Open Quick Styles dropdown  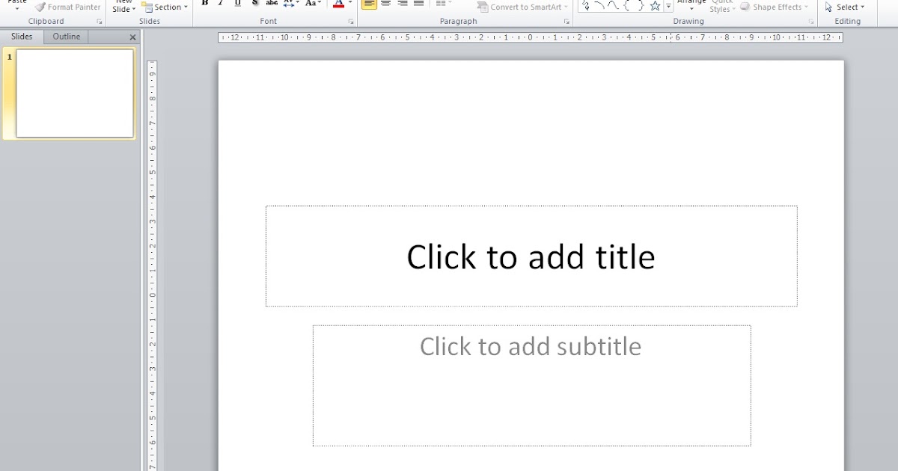click(721, 7)
